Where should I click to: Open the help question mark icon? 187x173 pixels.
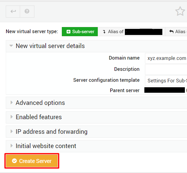tap(27, 12)
